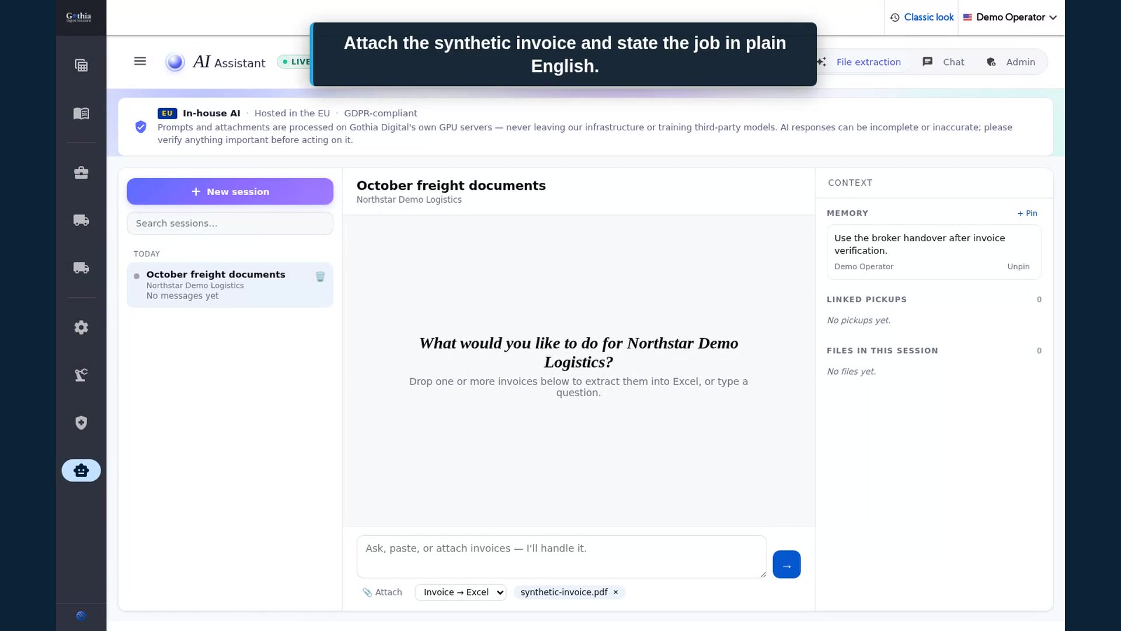The height and width of the screenshot is (631, 1121).
Task: Send the message with the arrow button
Action: (786, 565)
